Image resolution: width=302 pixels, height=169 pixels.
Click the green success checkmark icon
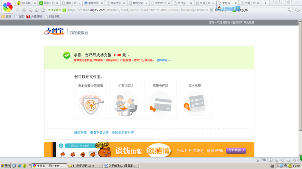pyautogui.click(x=67, y=55)
